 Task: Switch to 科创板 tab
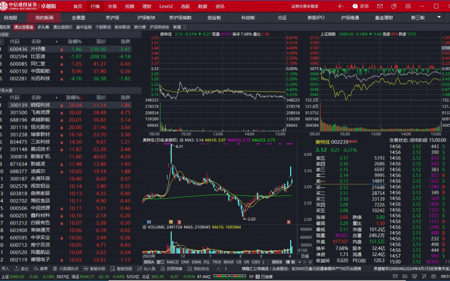[x=248, y=18]
